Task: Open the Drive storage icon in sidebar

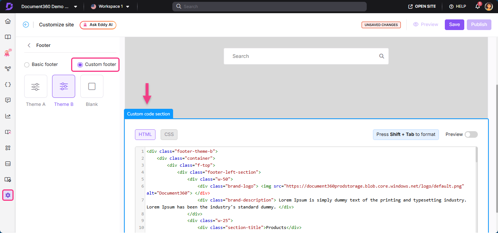Action: [8, 163]
